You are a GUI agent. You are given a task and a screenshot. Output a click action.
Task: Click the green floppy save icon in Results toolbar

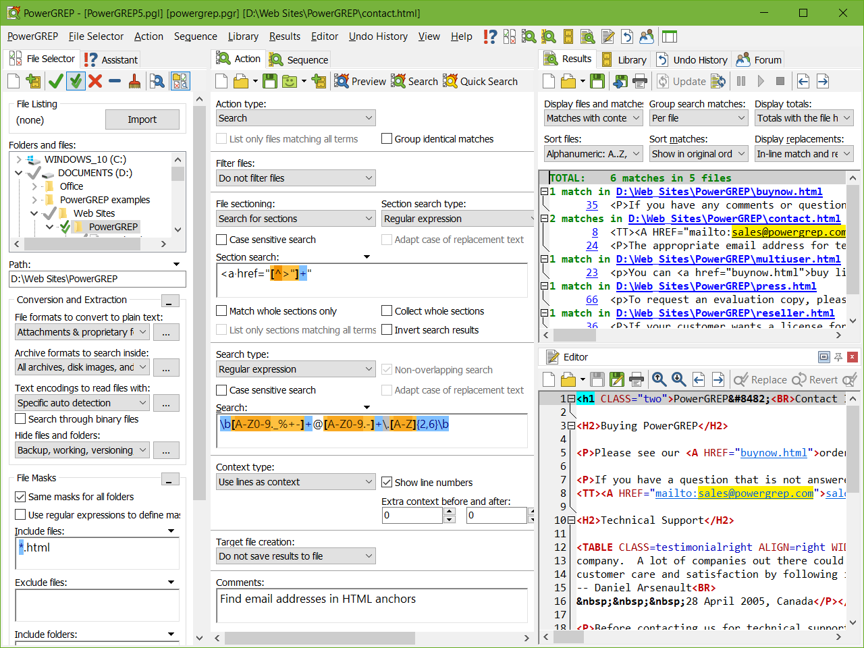(x=597, y=82)
